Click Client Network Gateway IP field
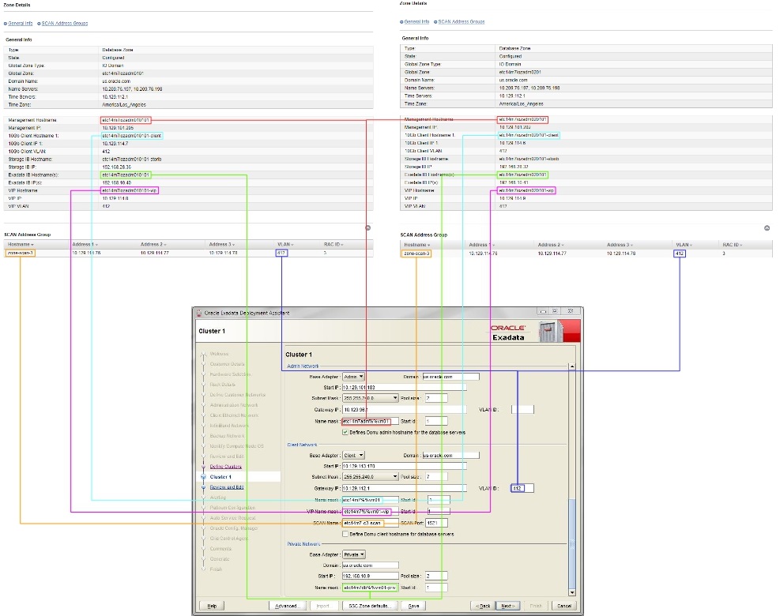The height and width of the screenshot is (616, 780). [x=405, y=488]
